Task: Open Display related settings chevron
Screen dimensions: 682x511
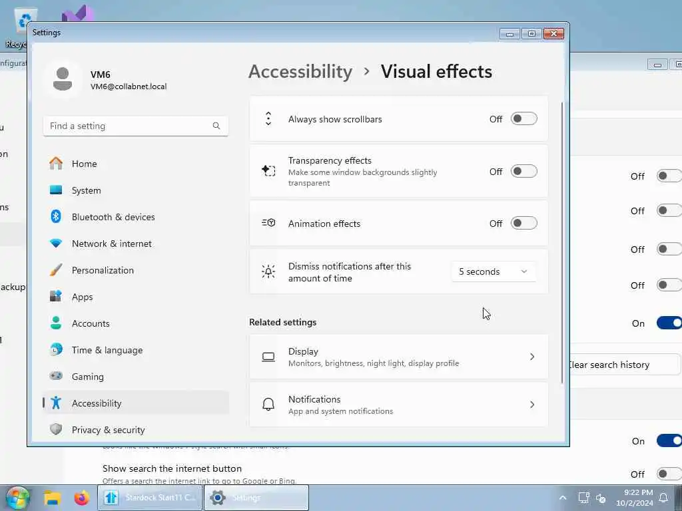Action: 532,357
